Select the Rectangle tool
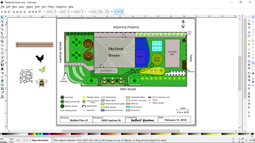This screenshot has width=255, height=143. click(2, 37)
